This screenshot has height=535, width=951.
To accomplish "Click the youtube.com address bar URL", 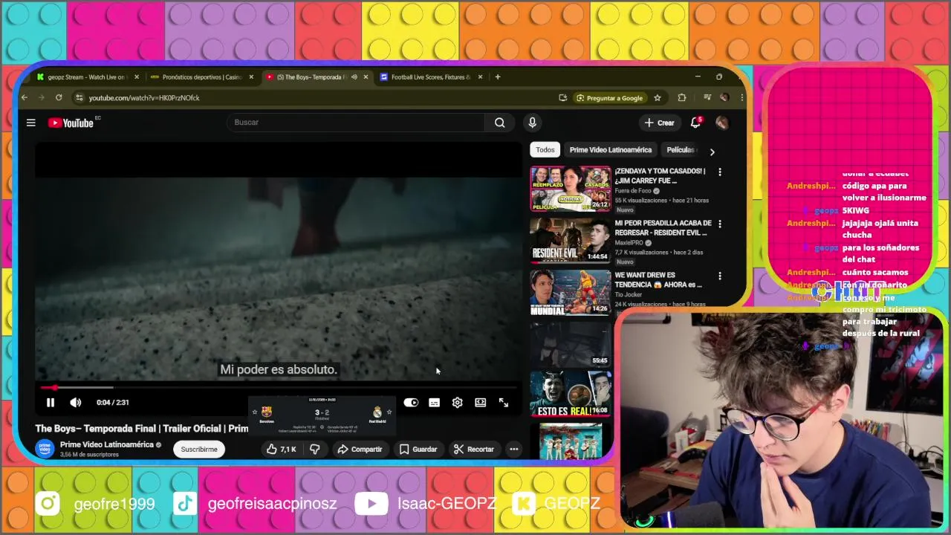I will tap(144, 98).
